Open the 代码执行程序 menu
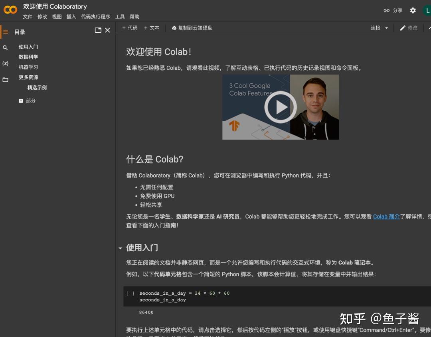This screenshot has height=337, width=431. point(95,17)
